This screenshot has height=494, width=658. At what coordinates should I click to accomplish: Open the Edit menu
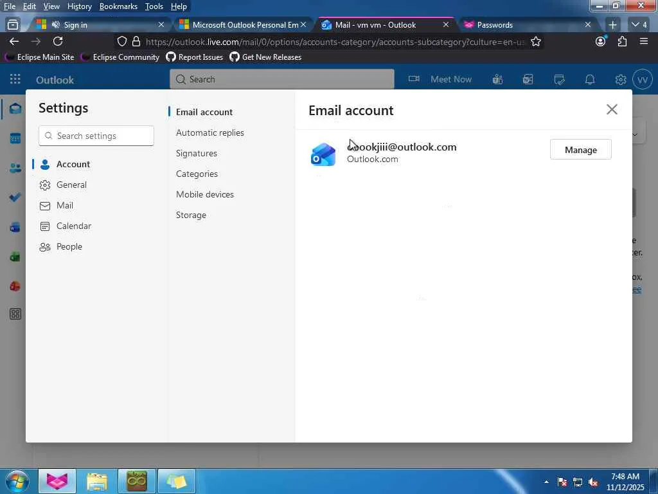tap(29, 6)
